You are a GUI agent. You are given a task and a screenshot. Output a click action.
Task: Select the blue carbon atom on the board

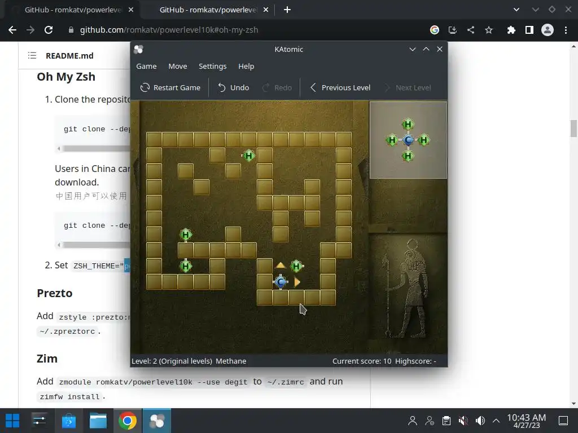click(x=281, y=282)
